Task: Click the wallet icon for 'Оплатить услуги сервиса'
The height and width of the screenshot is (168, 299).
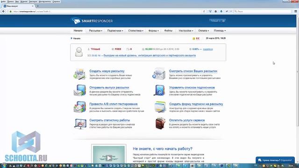Action: coord(160,123)
